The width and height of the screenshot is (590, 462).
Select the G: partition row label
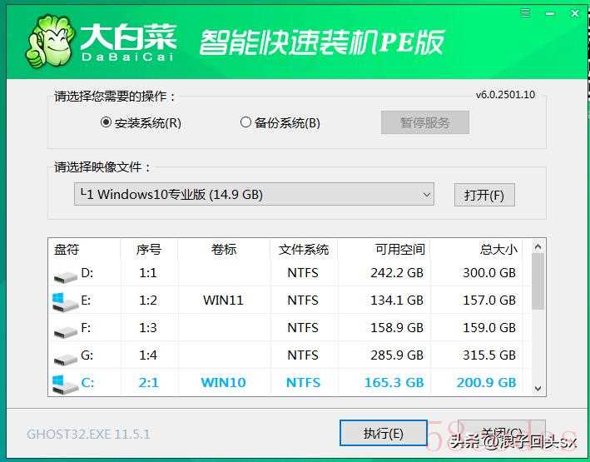point(87,355)
